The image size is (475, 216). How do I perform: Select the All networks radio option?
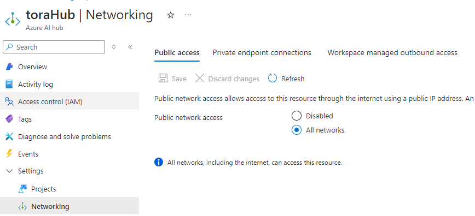(296, 130)
